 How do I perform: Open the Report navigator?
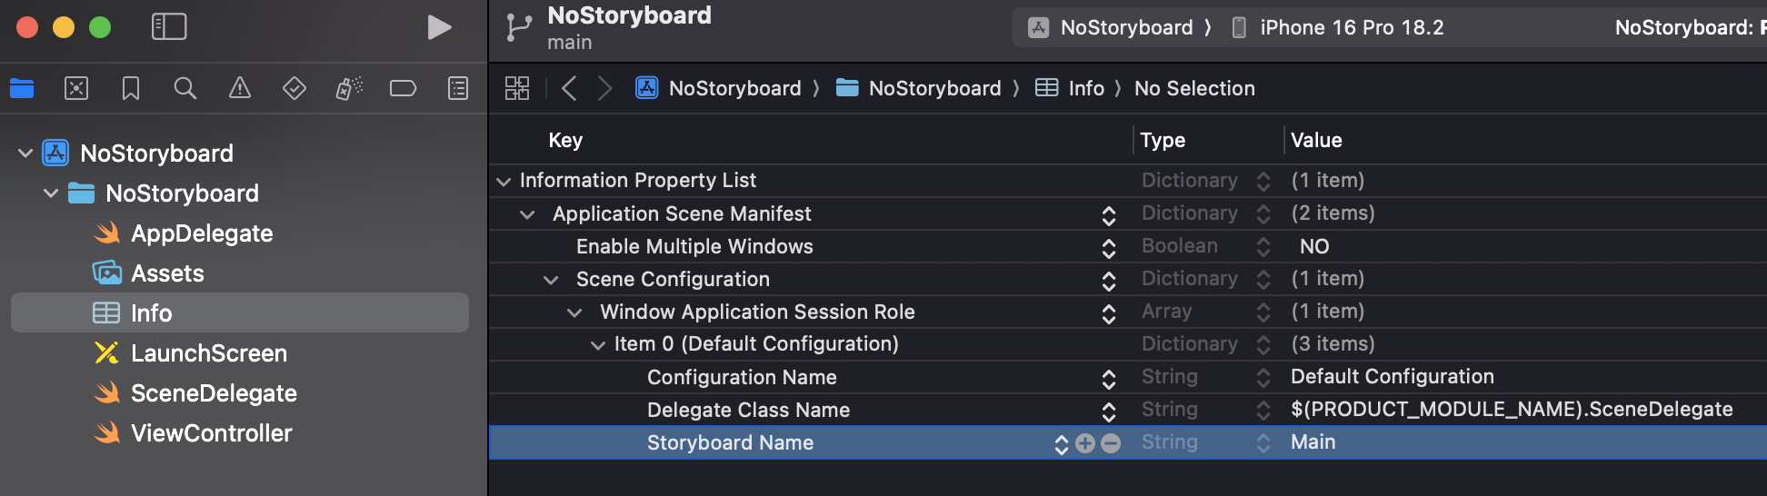pos(458,88)
